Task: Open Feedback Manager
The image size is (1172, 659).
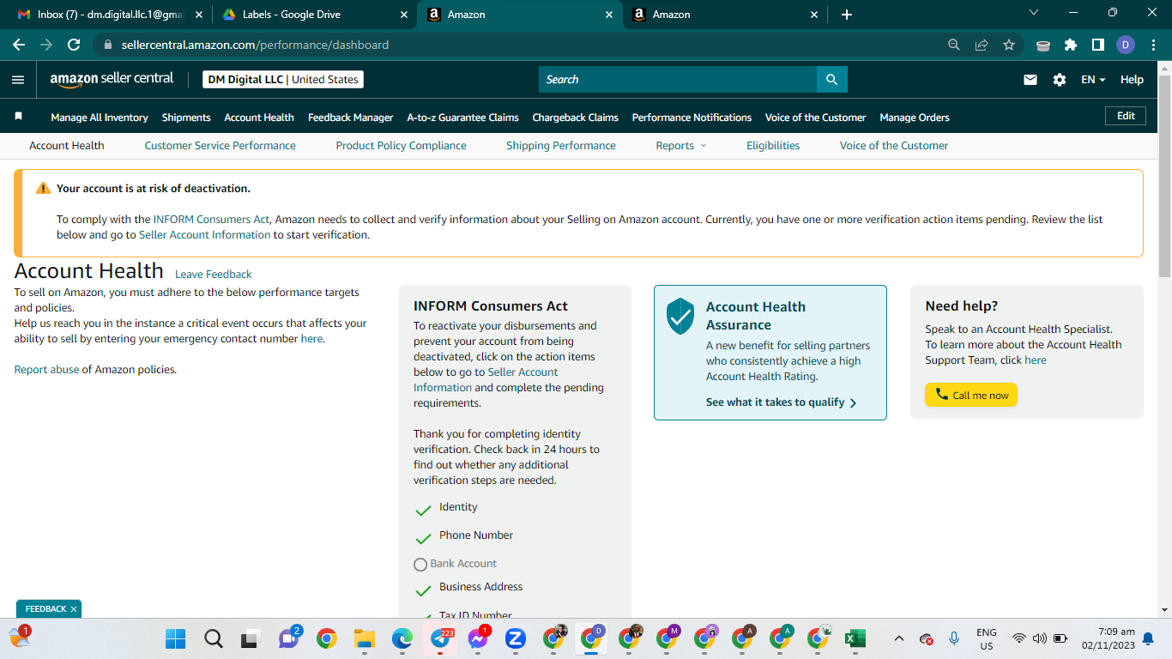Action: click(x=351, y=118)
